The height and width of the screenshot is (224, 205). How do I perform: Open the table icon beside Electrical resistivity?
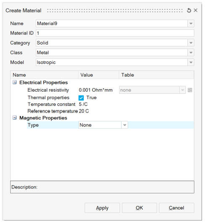point(190,90)
